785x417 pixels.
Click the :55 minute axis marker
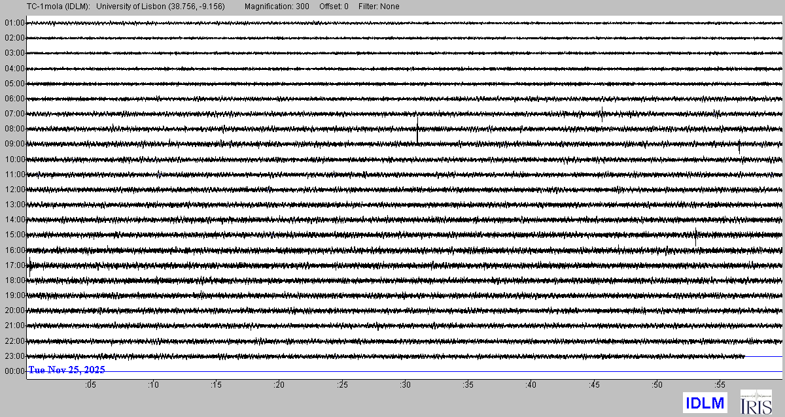720,385
